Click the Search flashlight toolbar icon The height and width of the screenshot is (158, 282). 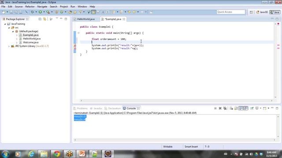click(x=80, y=12)
